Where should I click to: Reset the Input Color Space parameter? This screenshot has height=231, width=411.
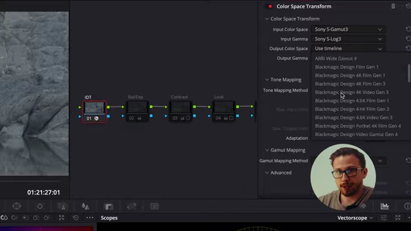tap(408, 29)
